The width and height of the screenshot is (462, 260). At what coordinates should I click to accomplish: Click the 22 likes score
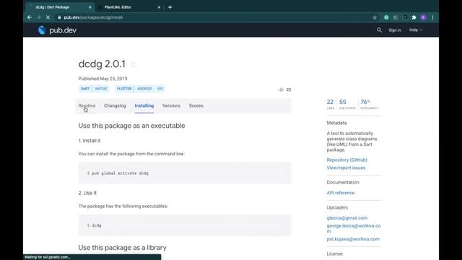point(331,104)
